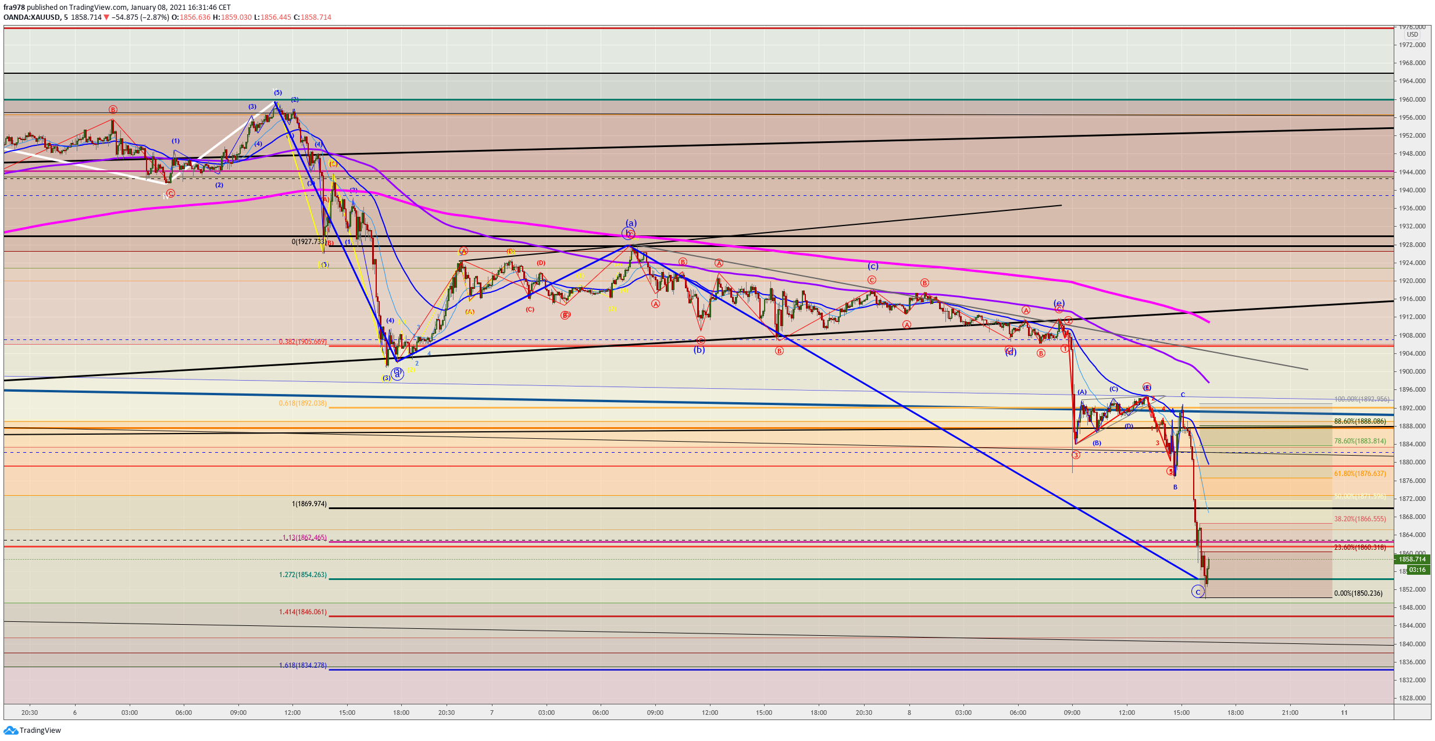The height and width of the screenshot is (741, 1435).
Task: Click the circled blue 'a' marker near 18:00
Action: tap(397, 374)
